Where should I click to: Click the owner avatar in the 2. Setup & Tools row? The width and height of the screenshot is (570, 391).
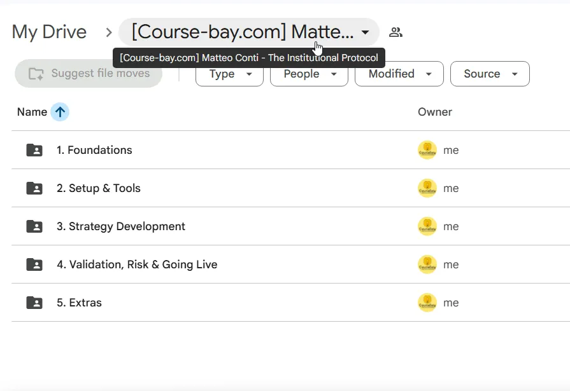(427, 188)
